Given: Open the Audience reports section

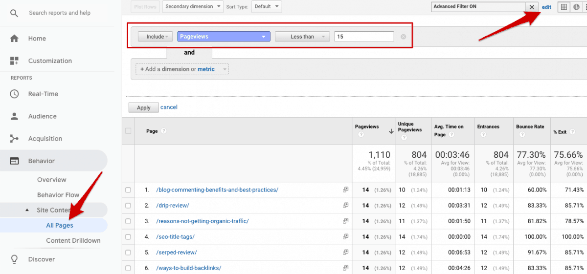Looking at the screenshot, I should point(43,116).
